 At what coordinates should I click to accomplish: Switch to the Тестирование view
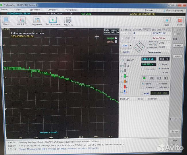pyautogui.click(x=53, y=21)
